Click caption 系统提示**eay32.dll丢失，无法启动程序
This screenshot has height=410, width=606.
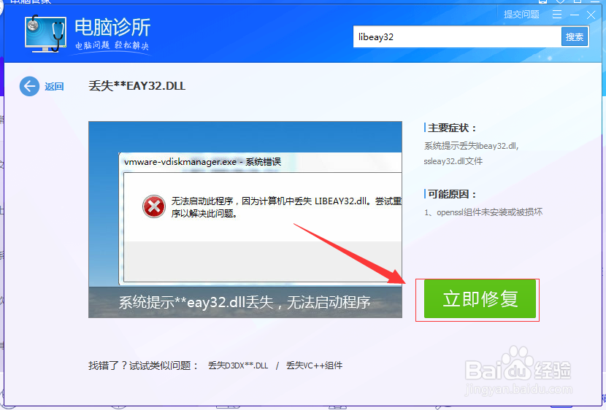click(x=245, y=302)
